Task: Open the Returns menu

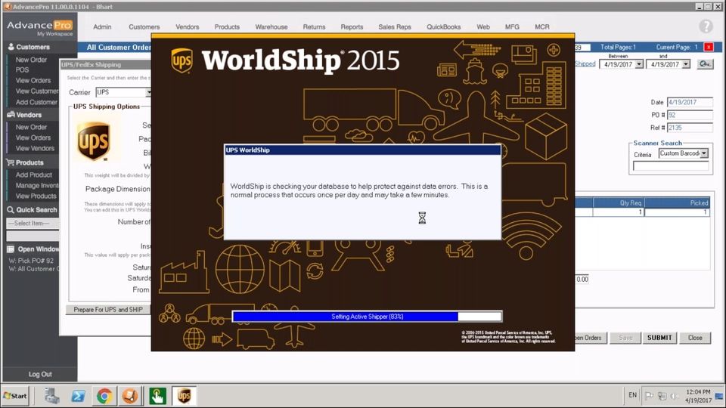Action: 314,27
